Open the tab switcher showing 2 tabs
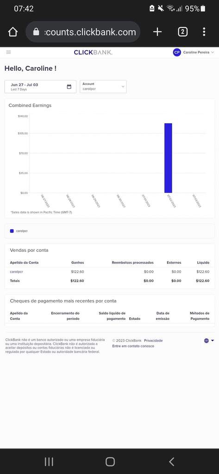 point(183,32)
